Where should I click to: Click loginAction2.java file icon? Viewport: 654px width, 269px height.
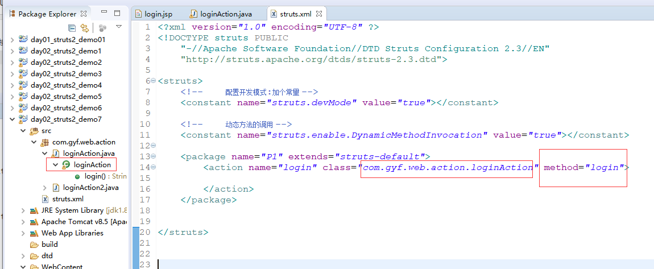point(56,188)
